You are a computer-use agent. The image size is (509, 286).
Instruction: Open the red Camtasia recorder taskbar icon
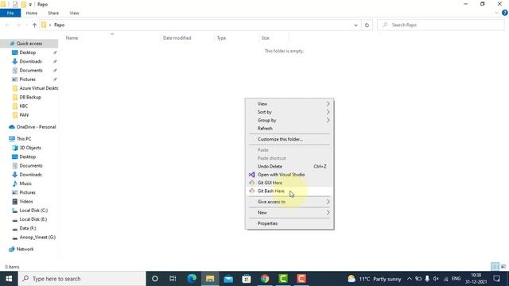tap(301, 279)
